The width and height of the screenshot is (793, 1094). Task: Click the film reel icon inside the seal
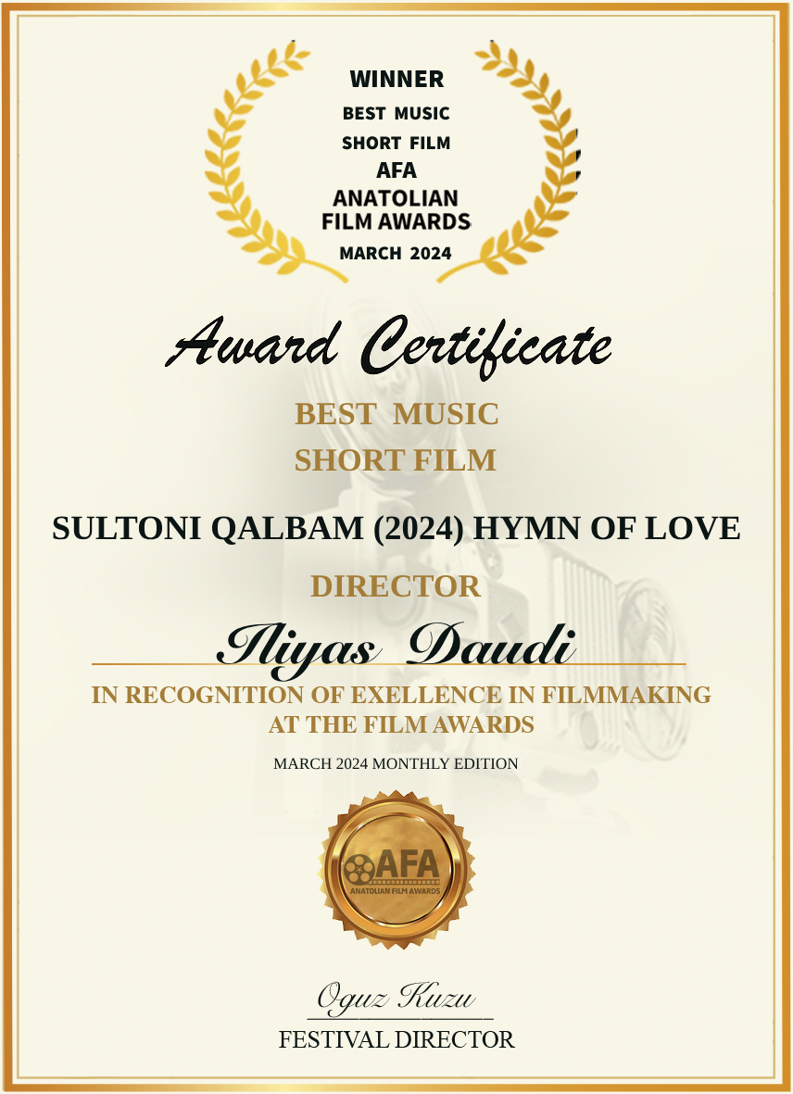[358, 868]
